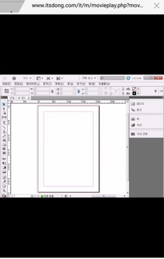Viewport: 164px width, 259px height.
Task: Choose the Direct Selection arrow tool
Action: tap(4, 109)
